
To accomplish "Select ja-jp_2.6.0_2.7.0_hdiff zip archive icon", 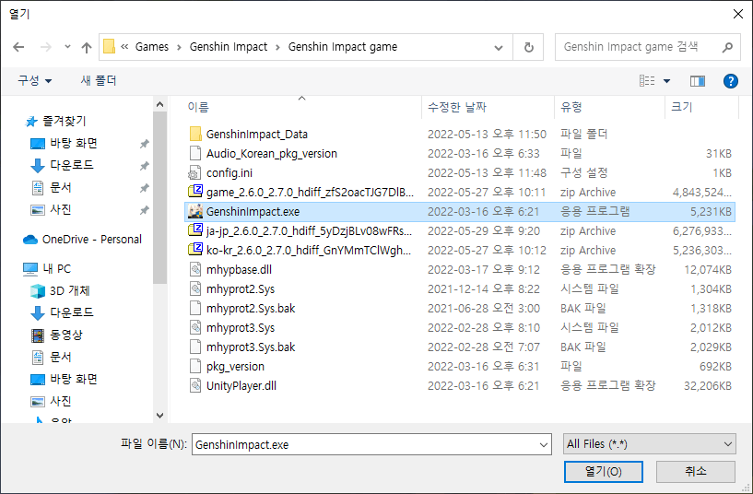I will point(195,231).
